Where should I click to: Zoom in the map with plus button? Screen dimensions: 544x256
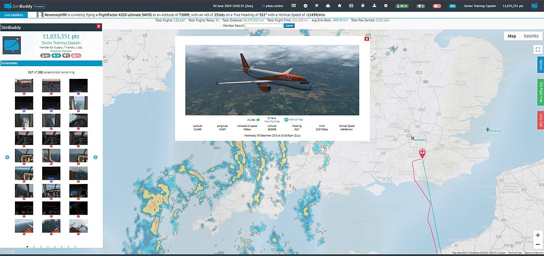point(537,235)
